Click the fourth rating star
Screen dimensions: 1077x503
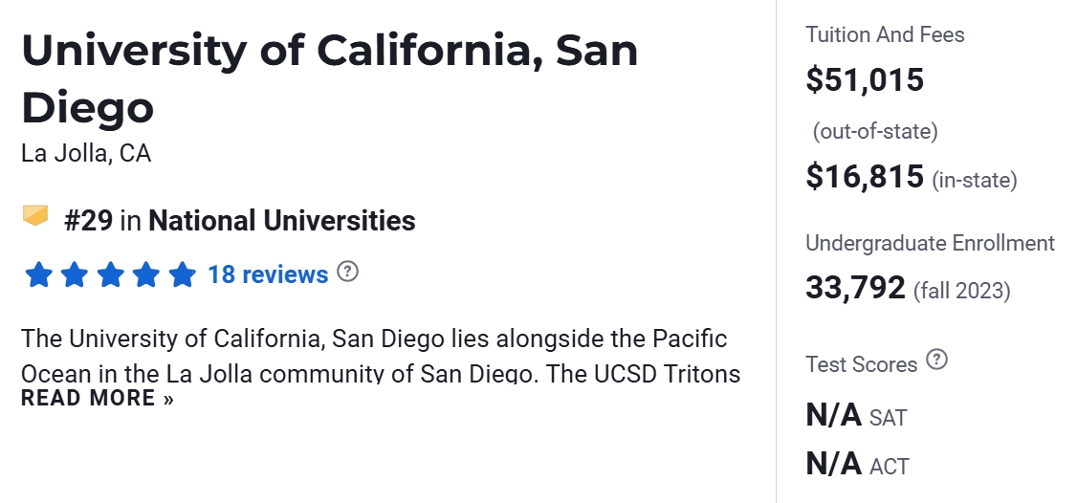tap(145, 275)
